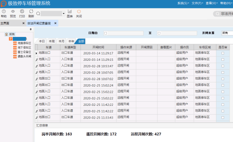Click the 远程开闸次数: 427 summary text
Image resolution: width=233 pixels, height=142 pixels.
[x=146, y=134]
